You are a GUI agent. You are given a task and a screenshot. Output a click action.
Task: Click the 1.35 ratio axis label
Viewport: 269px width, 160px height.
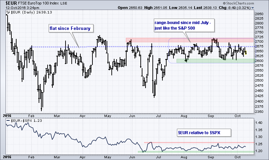pos(259,130)
